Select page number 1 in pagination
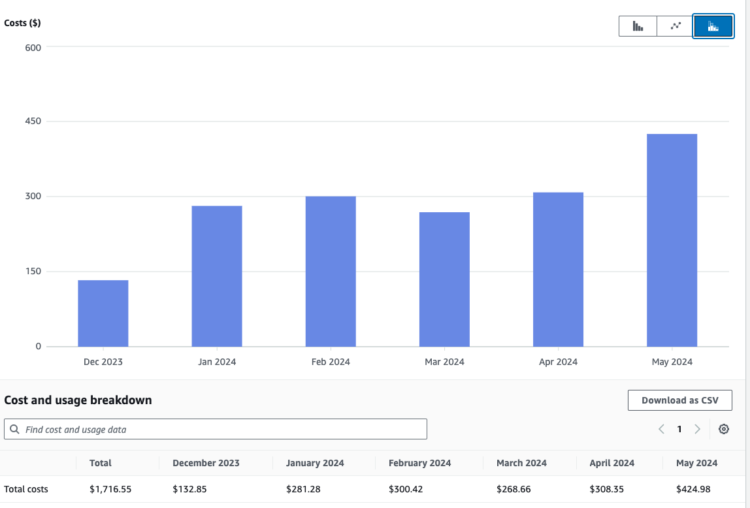Viewport: 750px width, 508px height. 679,429
